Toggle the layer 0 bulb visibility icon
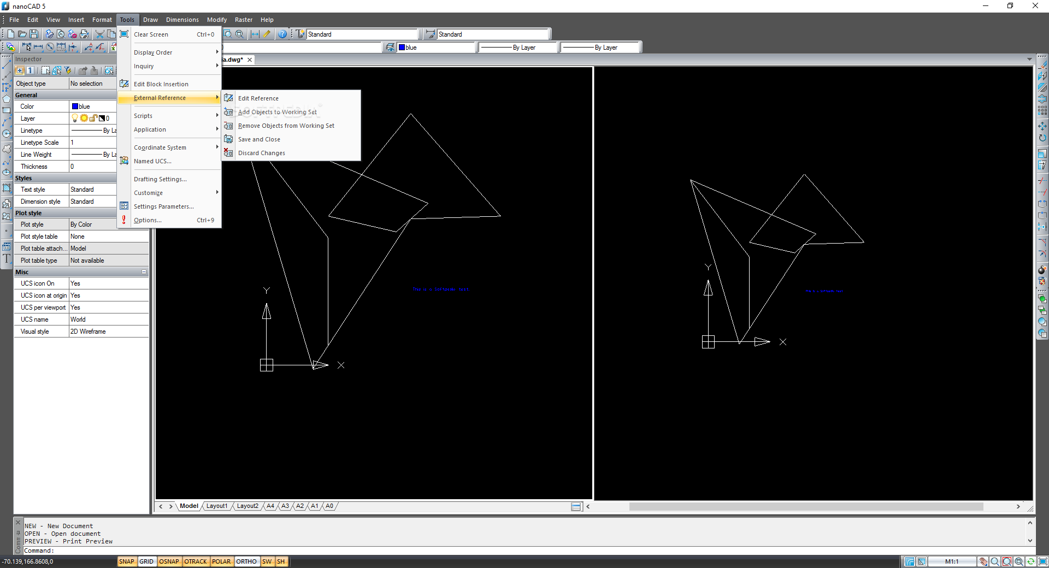 pos(75,118)
